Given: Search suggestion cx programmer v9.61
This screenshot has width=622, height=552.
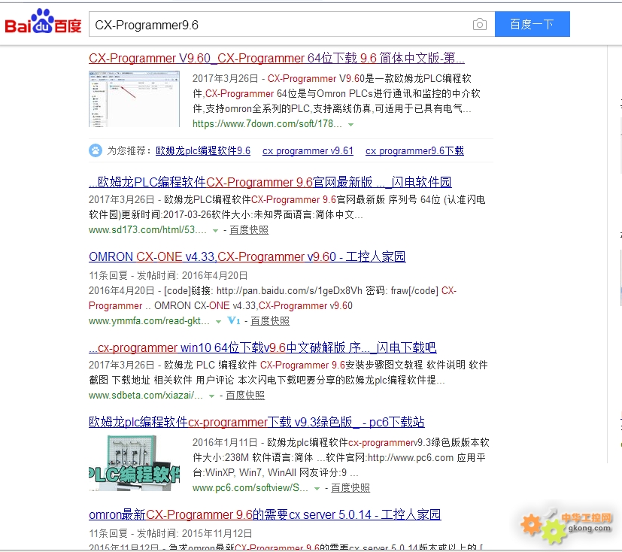Looking at the screenshot, I should pos(308,150).
